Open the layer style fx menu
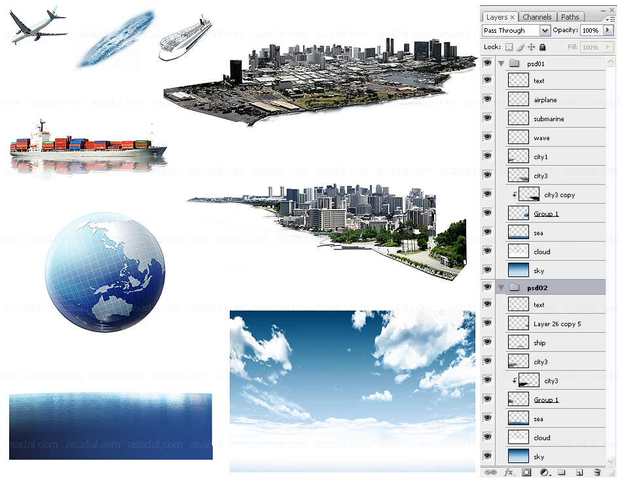The height and width of the screenshot is (488, 622). pyautogui.click(x=509, y=472)
